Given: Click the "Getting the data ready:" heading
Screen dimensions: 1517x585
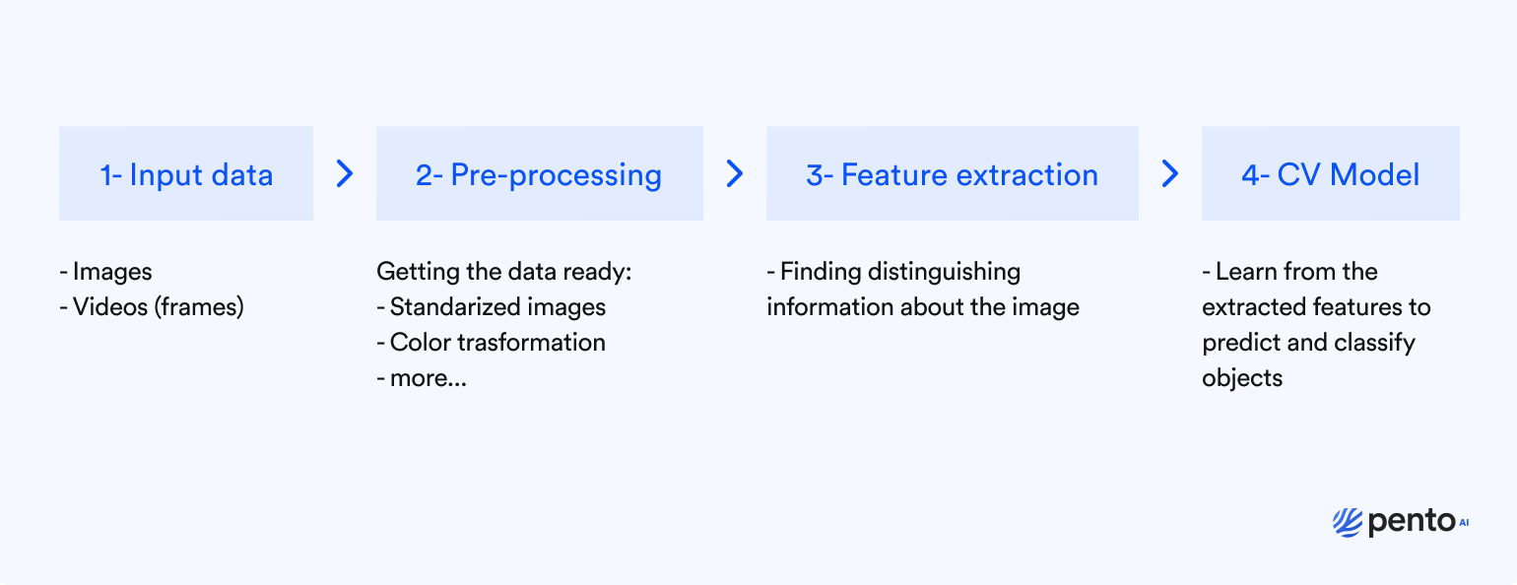Looking at the screenshot, I should point(503,272).
